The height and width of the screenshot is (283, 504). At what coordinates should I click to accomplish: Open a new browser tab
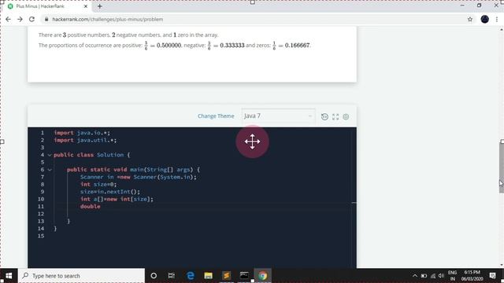click(x=100, y=6)
